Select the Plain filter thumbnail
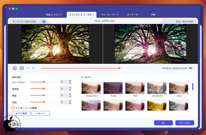 [x=135, y=88]
